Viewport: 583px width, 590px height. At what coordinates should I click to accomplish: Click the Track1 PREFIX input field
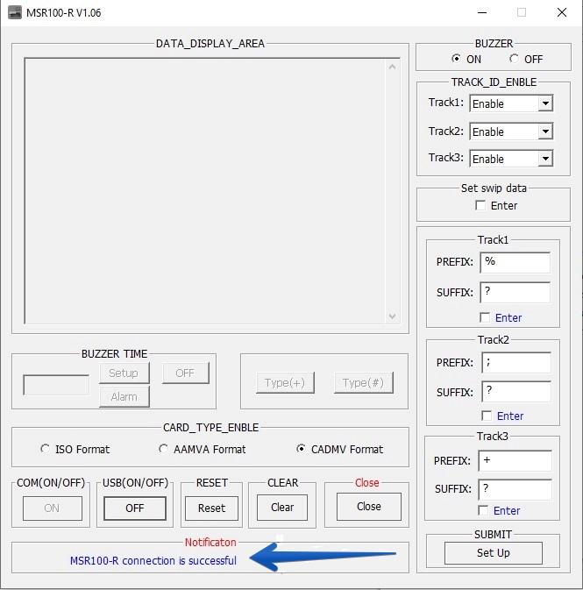[x=515, y=262]
